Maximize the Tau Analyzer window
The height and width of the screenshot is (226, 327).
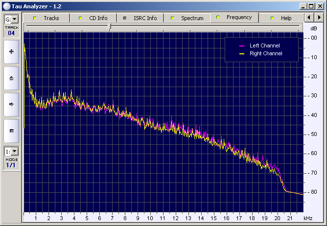(x=312, y=5)
